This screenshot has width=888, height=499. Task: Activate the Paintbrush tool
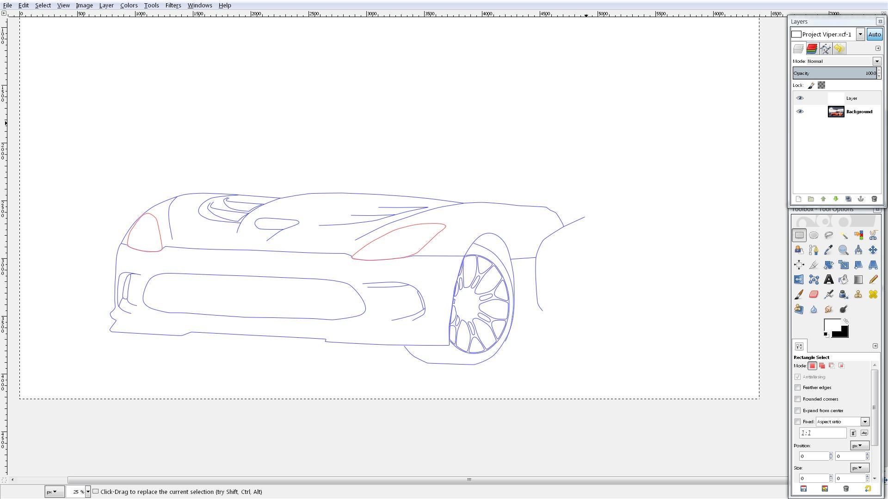[x=799, y=294]
